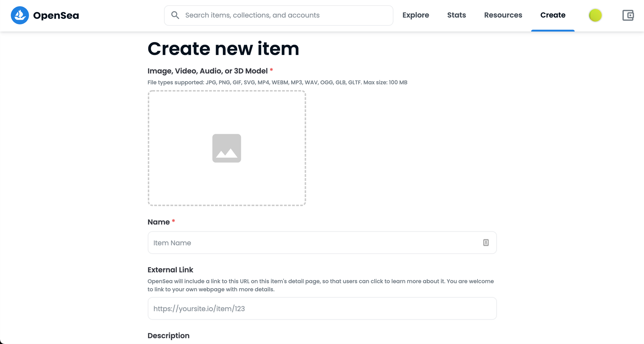Click the Description section label

coord(168,336)
